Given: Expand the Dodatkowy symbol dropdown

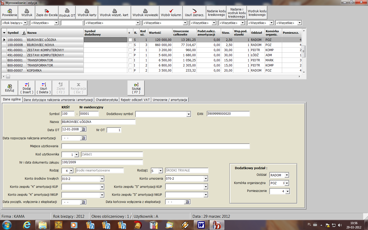Looking at the screenshot, I should coord(189,114).
